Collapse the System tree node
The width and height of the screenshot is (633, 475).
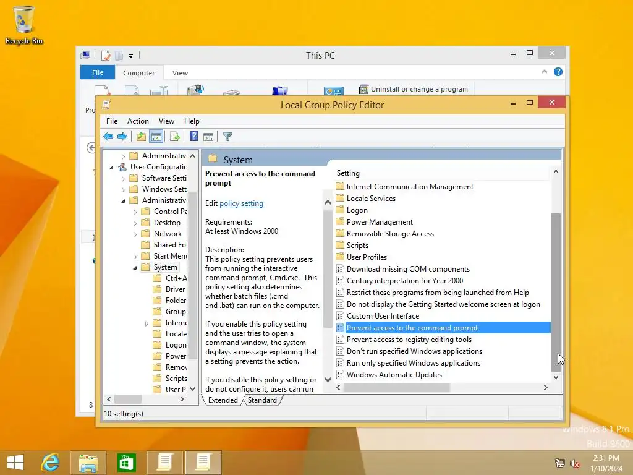tap(135, 267)
